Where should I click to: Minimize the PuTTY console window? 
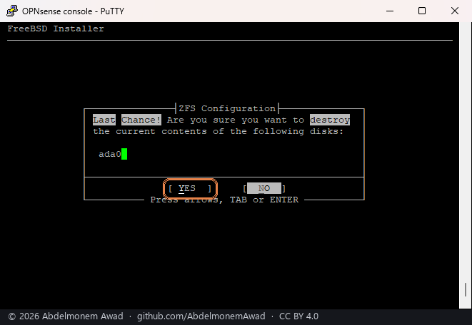[390, 11]
